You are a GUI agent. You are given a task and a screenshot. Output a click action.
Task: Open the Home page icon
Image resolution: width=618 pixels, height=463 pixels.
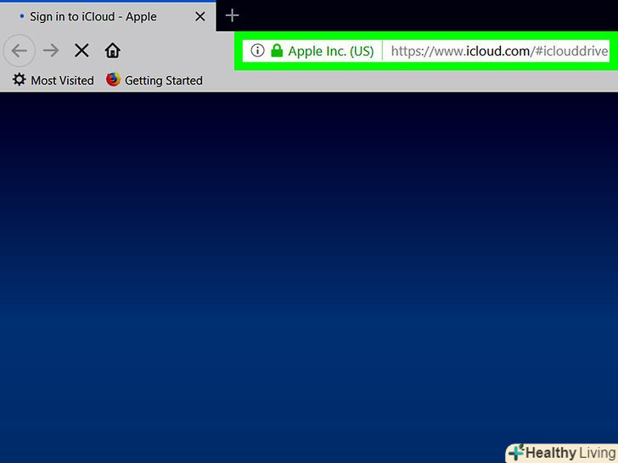click(112, 50)
